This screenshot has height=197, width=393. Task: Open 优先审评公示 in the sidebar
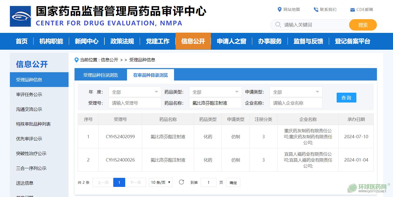29,139
